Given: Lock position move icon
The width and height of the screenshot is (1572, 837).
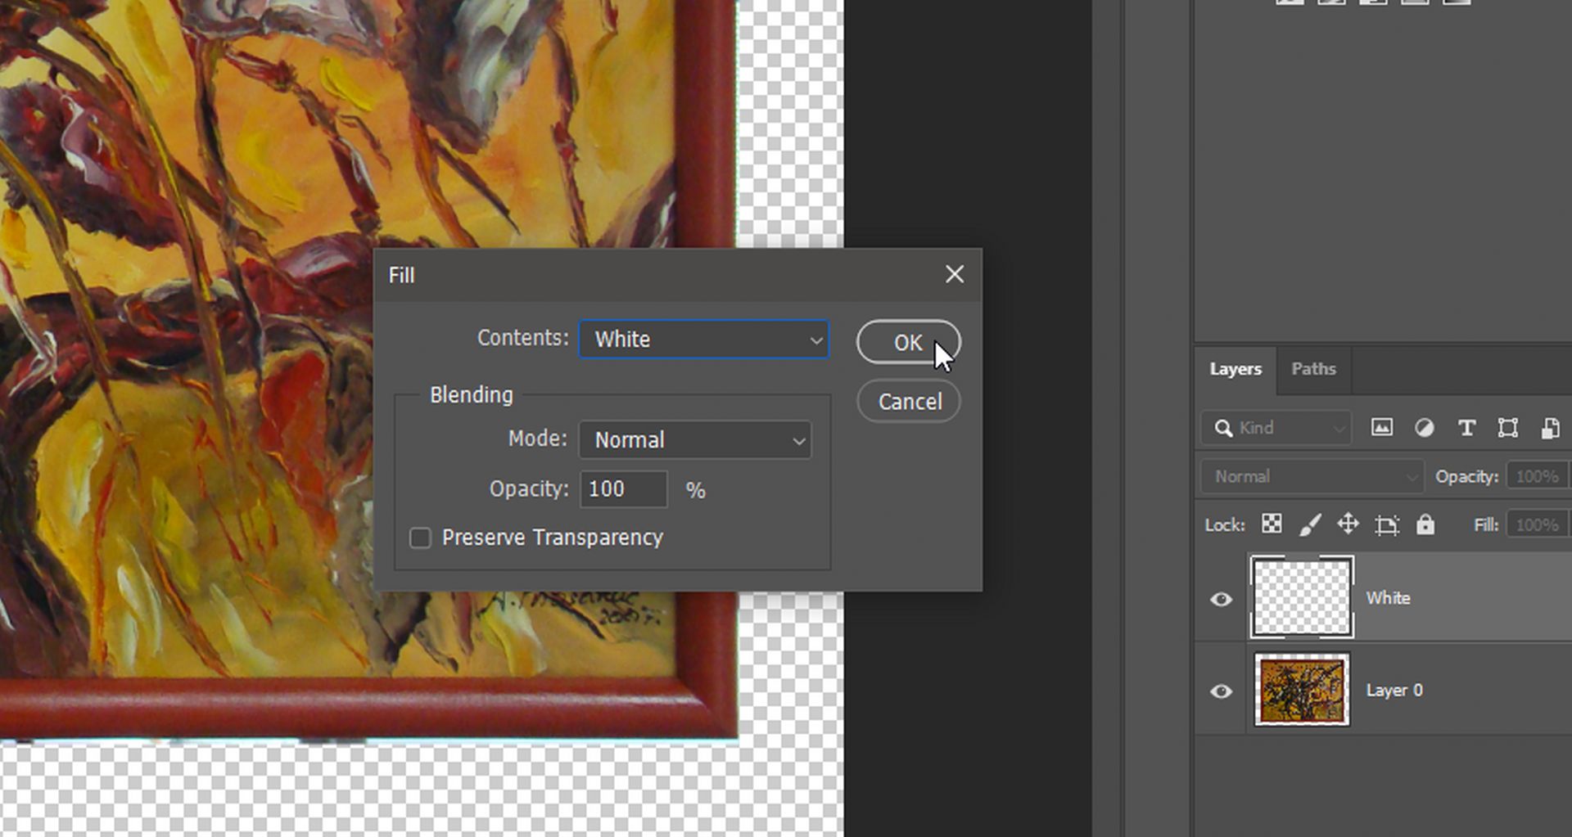Looking at the screenshot, I should 1348,524.
